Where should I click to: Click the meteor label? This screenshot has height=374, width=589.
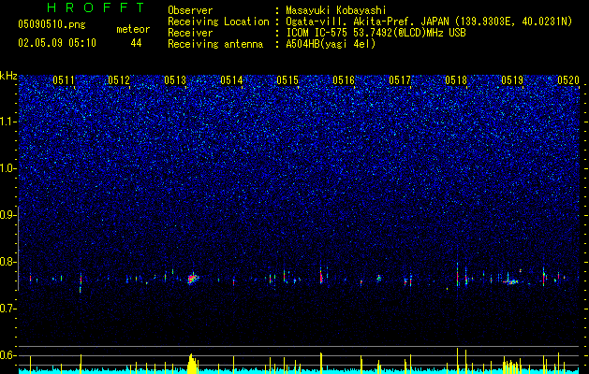tap(133, 29)
